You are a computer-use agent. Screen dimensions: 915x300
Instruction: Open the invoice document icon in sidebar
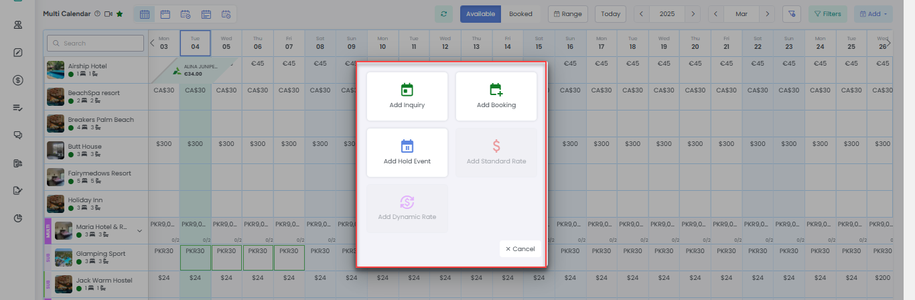[x=18, y=163]
